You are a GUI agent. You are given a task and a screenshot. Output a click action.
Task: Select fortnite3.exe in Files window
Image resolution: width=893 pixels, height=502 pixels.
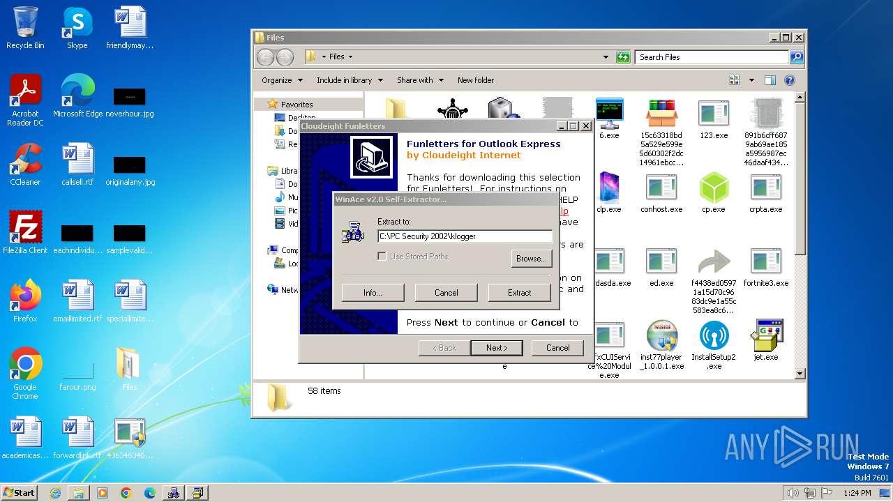[x=766, y=268]
